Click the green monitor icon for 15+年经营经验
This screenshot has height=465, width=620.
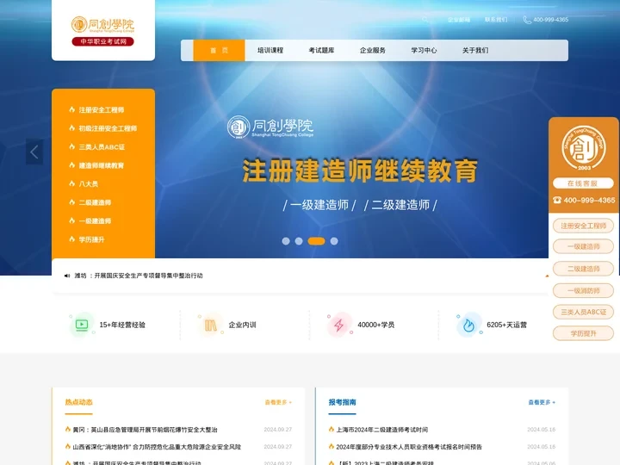[82, 325]
